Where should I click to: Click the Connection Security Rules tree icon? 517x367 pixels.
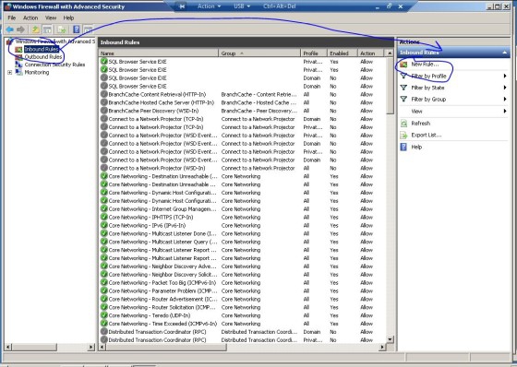click(x=18, y=65)
